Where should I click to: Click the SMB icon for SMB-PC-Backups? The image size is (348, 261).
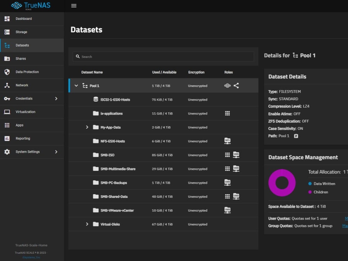tap(227, 183)
